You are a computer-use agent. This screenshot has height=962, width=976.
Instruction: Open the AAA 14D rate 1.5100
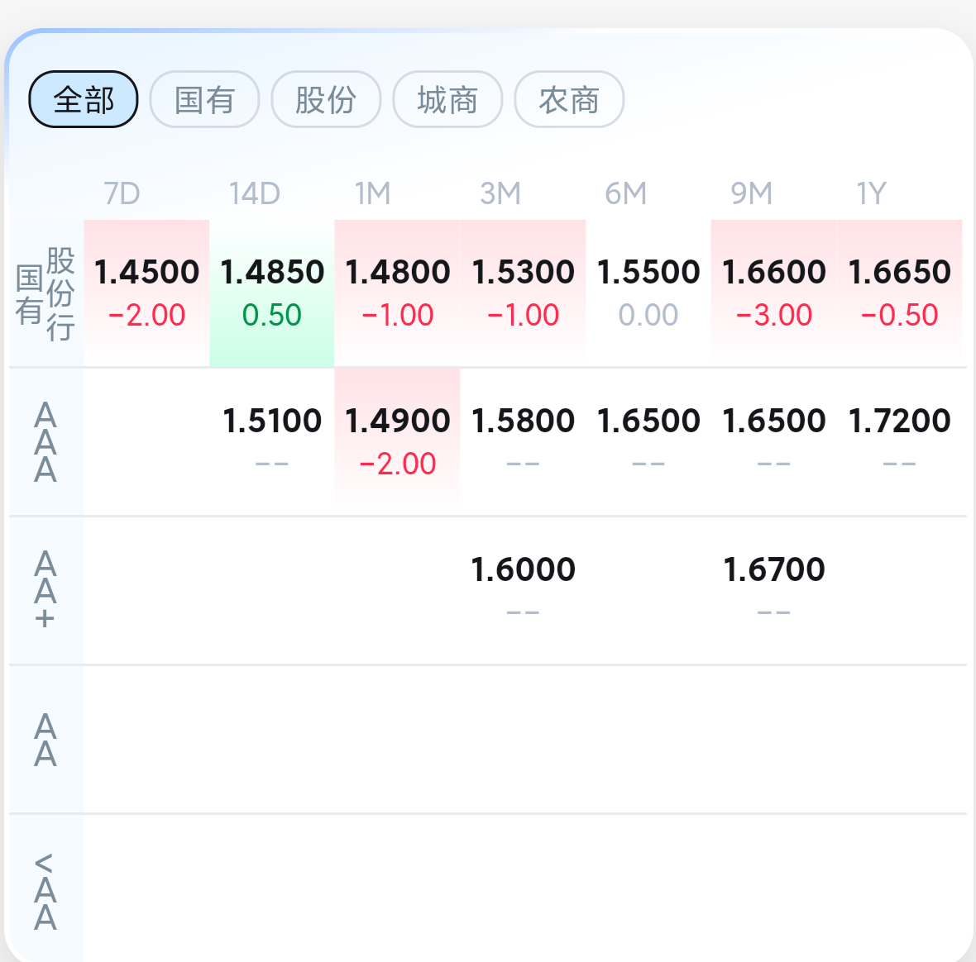[272, 441]
